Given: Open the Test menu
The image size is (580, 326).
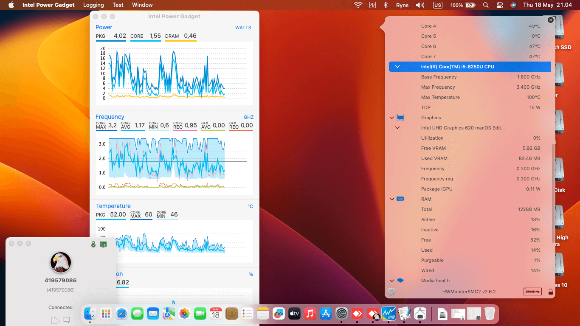Looking at the screenshot, I should (118, 5).
